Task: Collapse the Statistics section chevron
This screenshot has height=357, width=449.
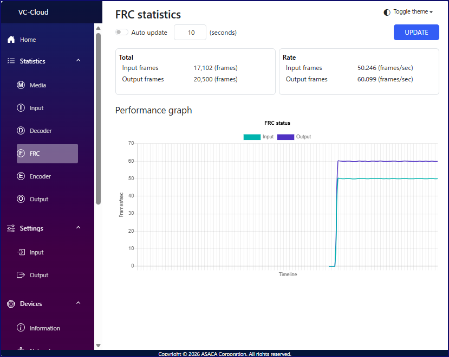Action: click(x=79, y=61)
